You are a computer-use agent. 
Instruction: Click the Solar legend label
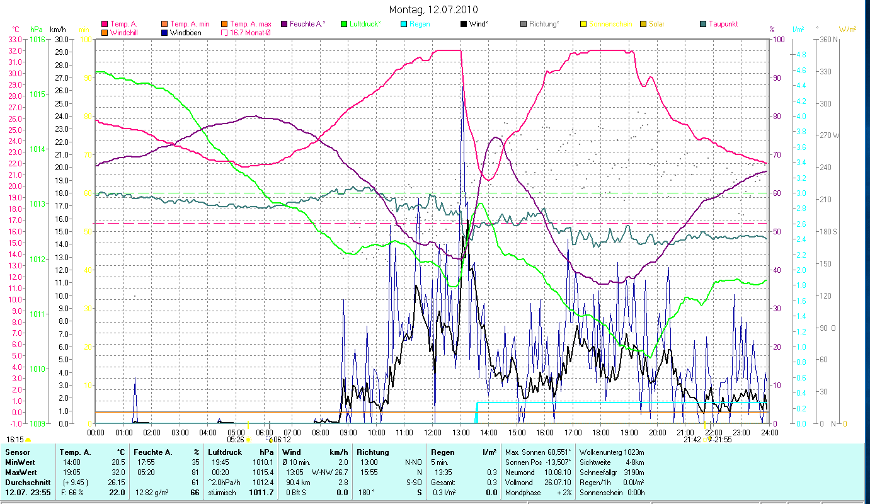pyautogui.click(x=656, y=24)
